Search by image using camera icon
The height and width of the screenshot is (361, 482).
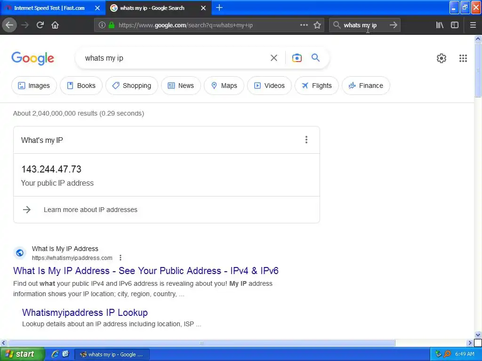click(297, 58)
